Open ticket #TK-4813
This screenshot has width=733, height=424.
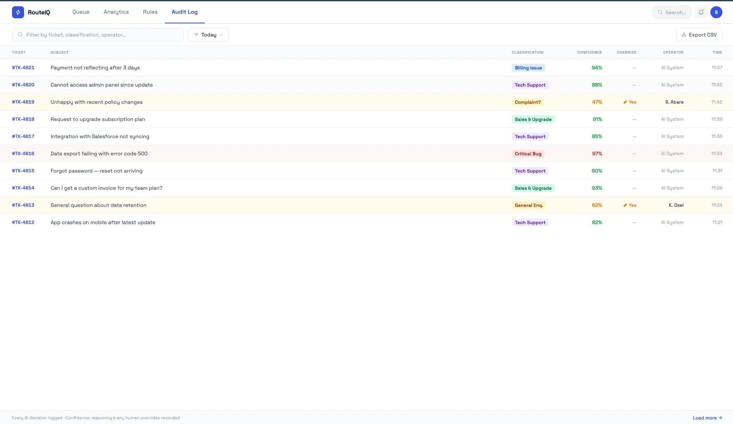pos(23,205)
